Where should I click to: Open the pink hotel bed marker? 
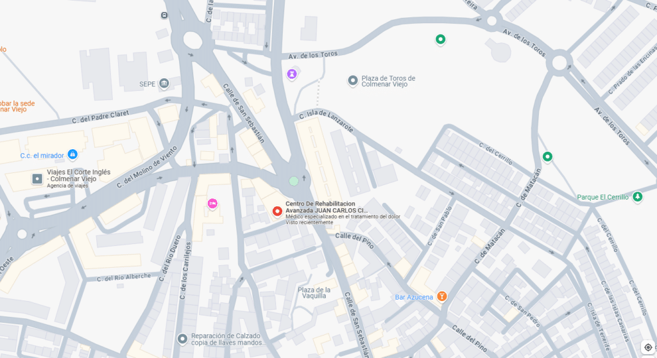[212, 204]
